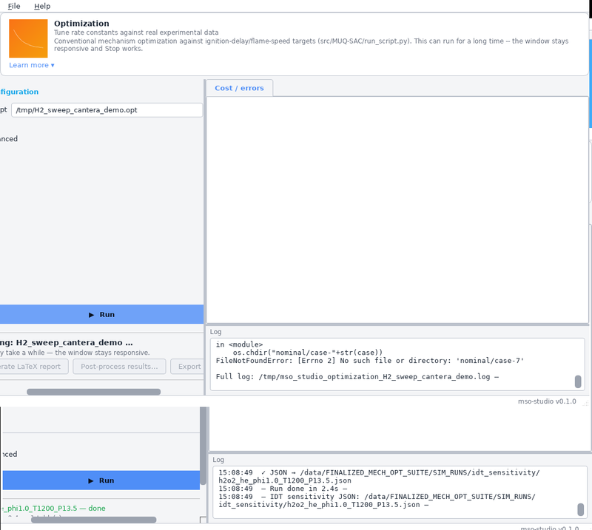
Task: Expand the Learn more section
Action: tap(32, 65)
